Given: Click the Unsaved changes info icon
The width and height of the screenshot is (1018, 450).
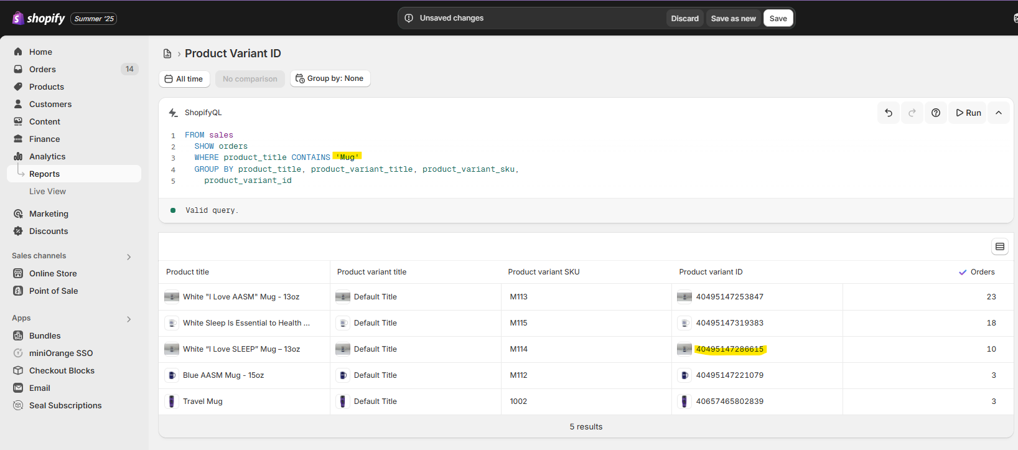Looking at the screenshot, I should pyautogui.click(x=409, y=18).
